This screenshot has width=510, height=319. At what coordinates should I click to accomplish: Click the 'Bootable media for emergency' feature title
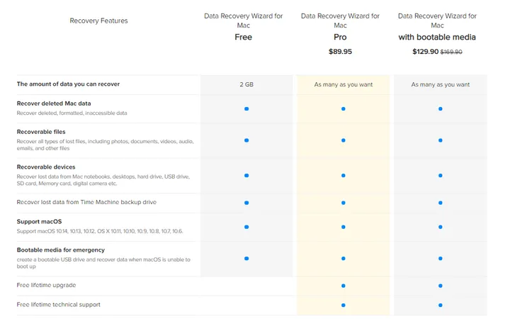tap(61, 250)
